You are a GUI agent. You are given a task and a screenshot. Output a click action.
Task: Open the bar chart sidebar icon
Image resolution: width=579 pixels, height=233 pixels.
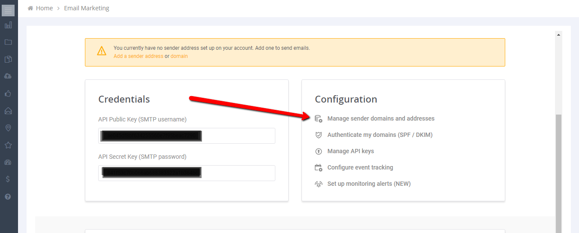coord(8,25)
